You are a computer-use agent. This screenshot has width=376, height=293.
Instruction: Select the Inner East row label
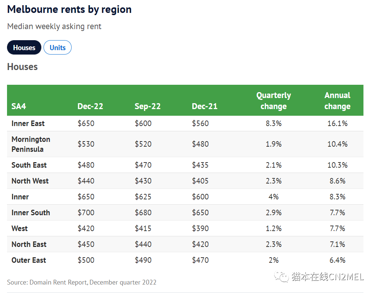[x=28, y=123]
